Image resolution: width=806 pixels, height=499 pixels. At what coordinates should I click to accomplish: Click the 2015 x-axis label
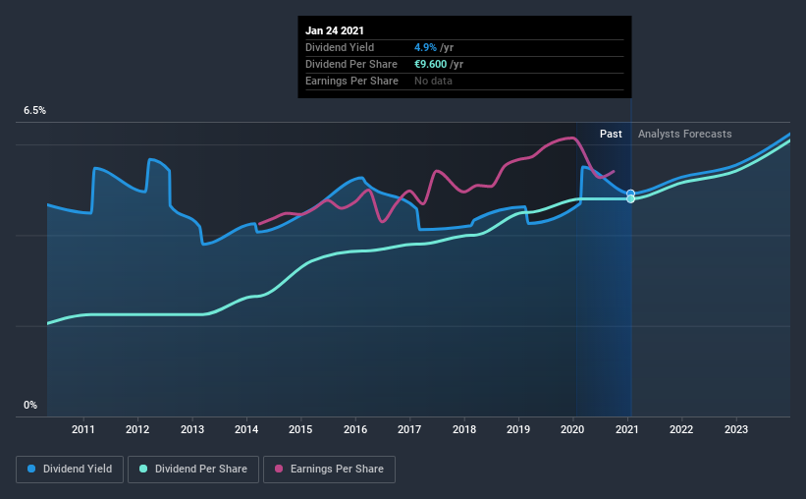coord(300,429)
